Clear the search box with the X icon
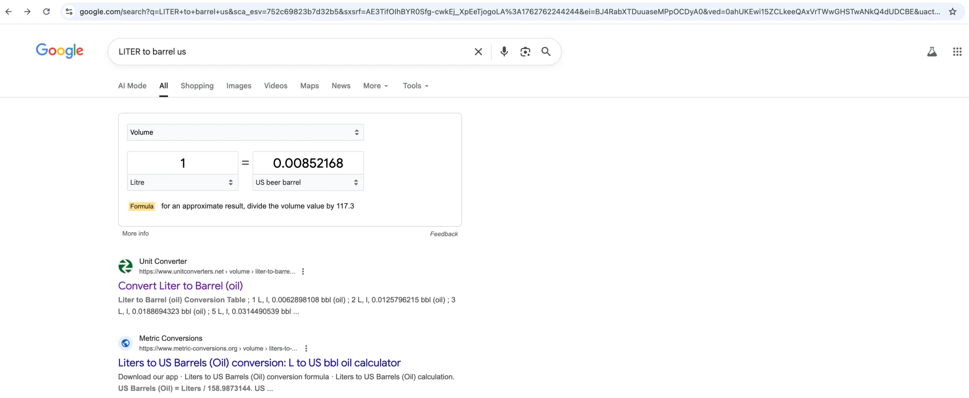Screen dimensions: 969x398 click(478, 52)
